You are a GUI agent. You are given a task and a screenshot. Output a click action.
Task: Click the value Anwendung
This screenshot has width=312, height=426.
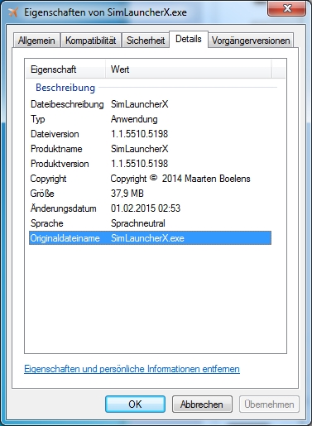click(x=134, y=119)
